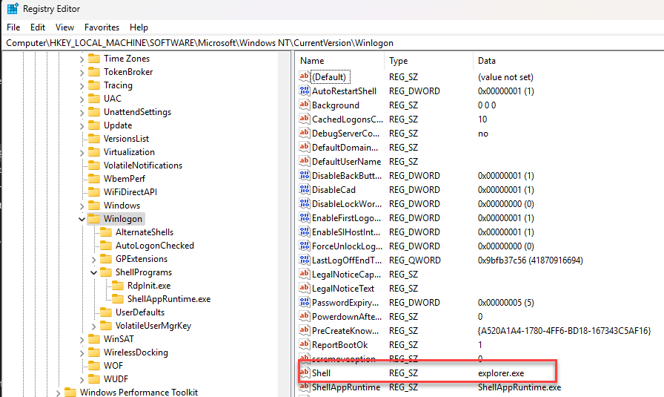Expand the GPExtensions key
This screenshot has width=664, height=397.
click(93, 259)
